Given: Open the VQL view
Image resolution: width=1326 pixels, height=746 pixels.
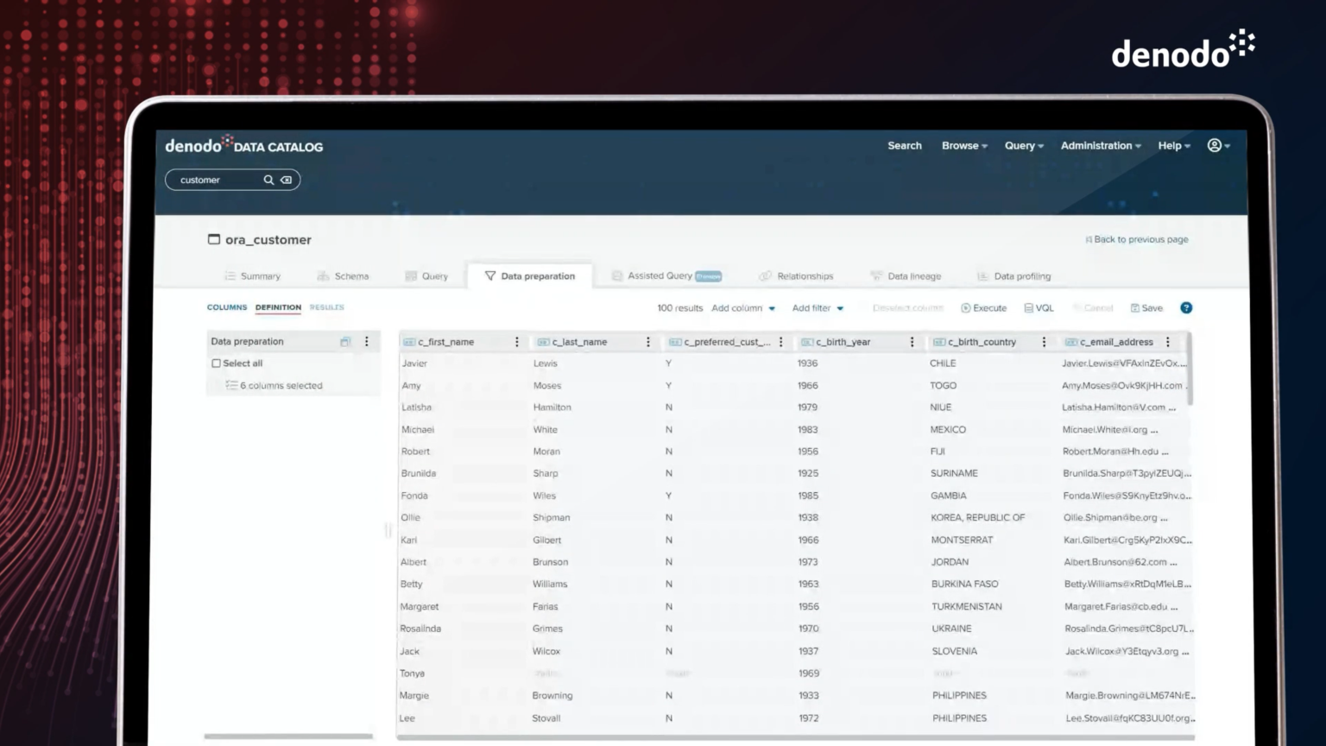Looking at the screenshot, I should tap(1038, 307).
